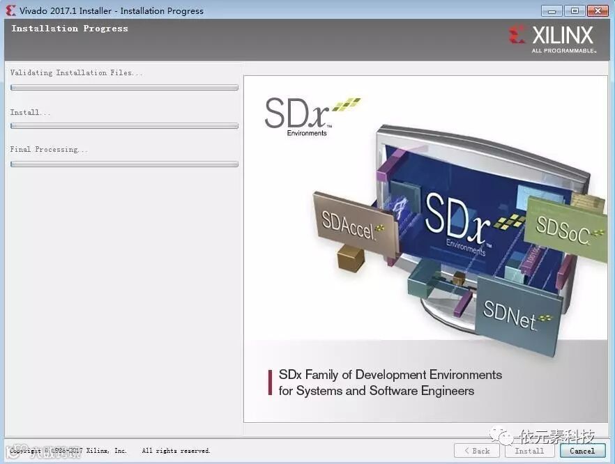
Task: Close the installer window
Action: (598, 10)
